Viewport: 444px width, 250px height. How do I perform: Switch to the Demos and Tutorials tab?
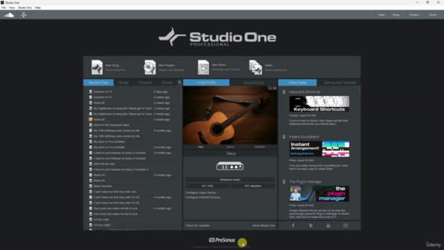[x=339, y=83]
